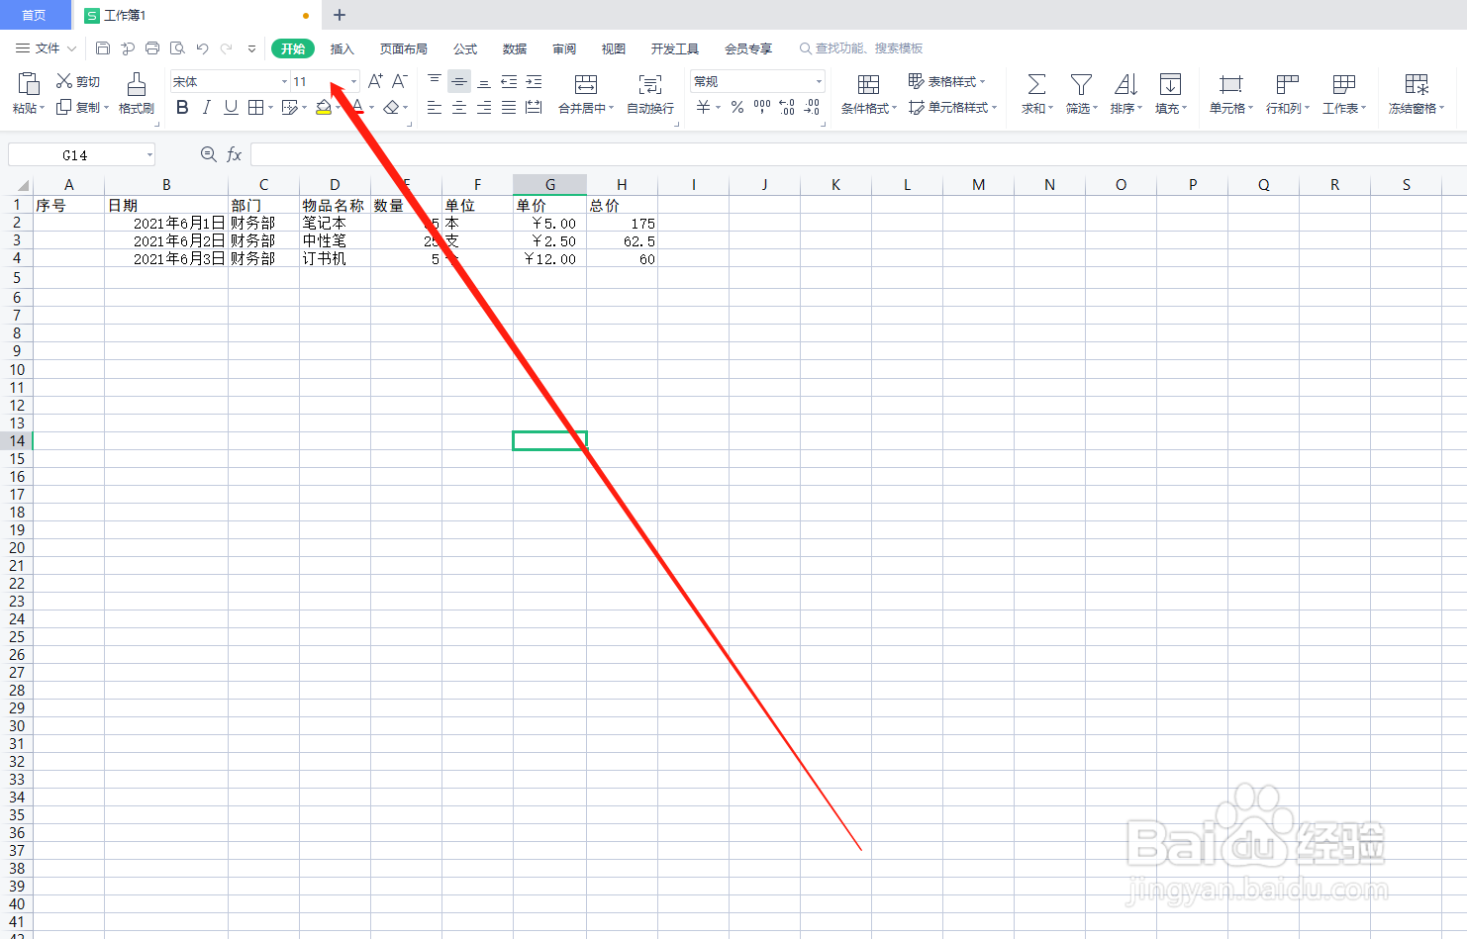The width and height of the screenshot is (1467, 939).
Task: Click the search features box (查找功能)
Action: 861,47
